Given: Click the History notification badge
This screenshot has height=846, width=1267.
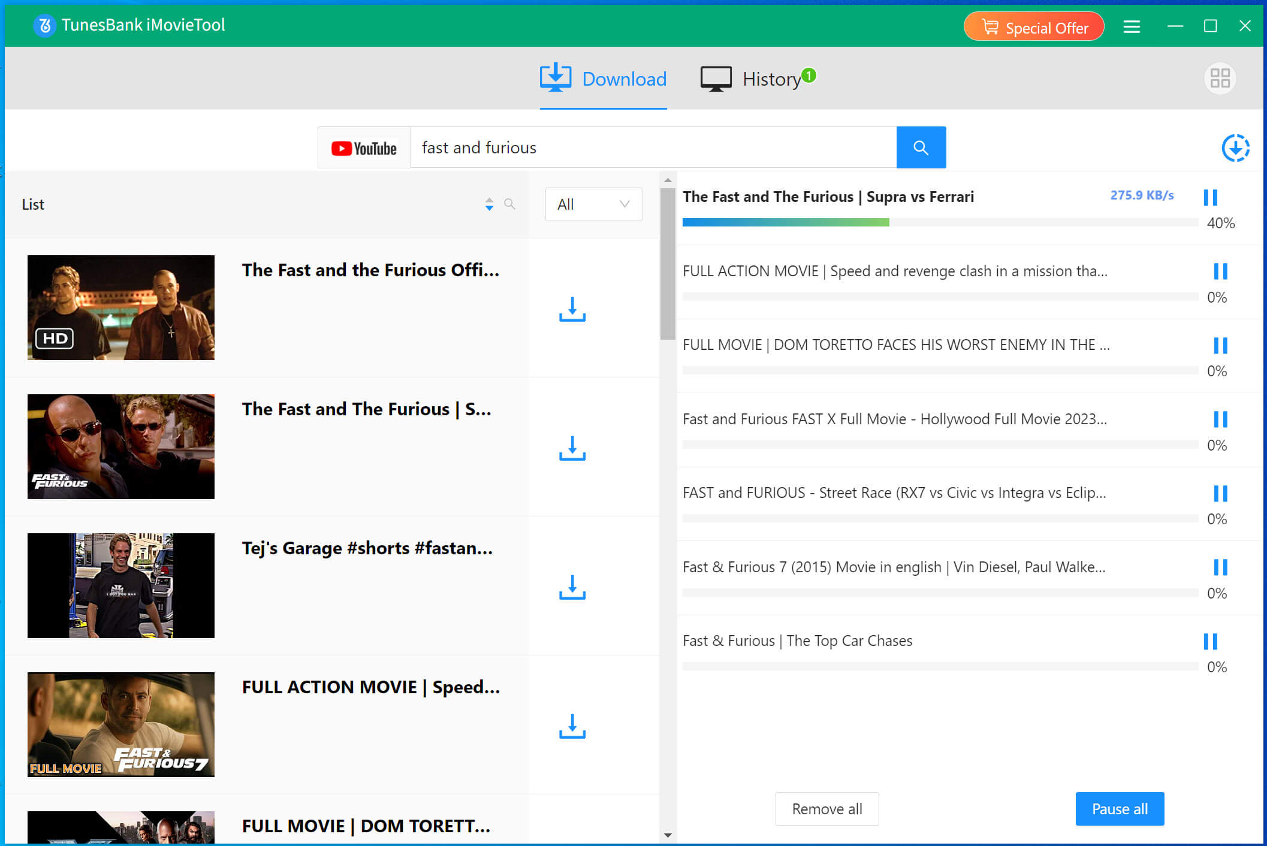Looking at the screenshot, I should coord(809,75).
